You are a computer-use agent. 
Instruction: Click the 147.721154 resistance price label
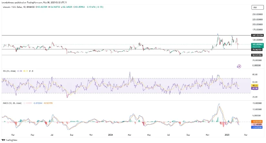[257, 35]
